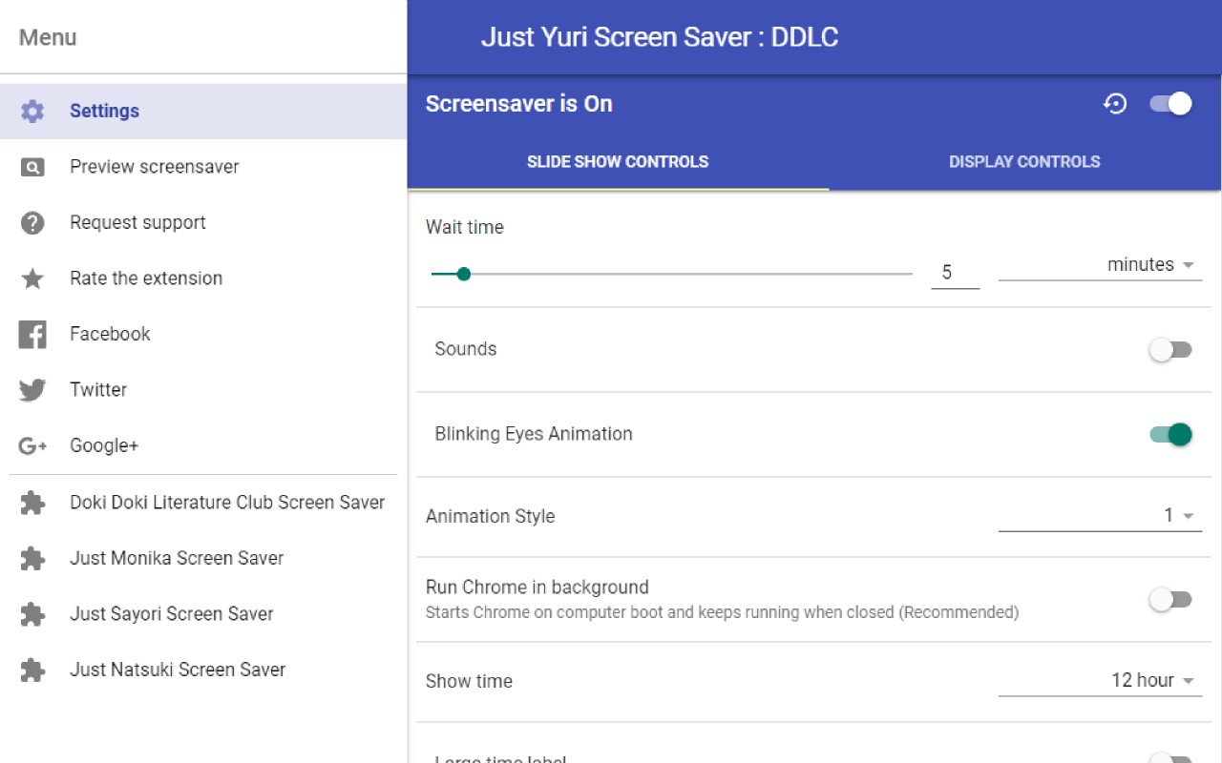Image resolution: width=1222 pixels, height=763 pixels.
Task: Open Just Natsuki Screen Saver link
Action: (x=178, y=670)
